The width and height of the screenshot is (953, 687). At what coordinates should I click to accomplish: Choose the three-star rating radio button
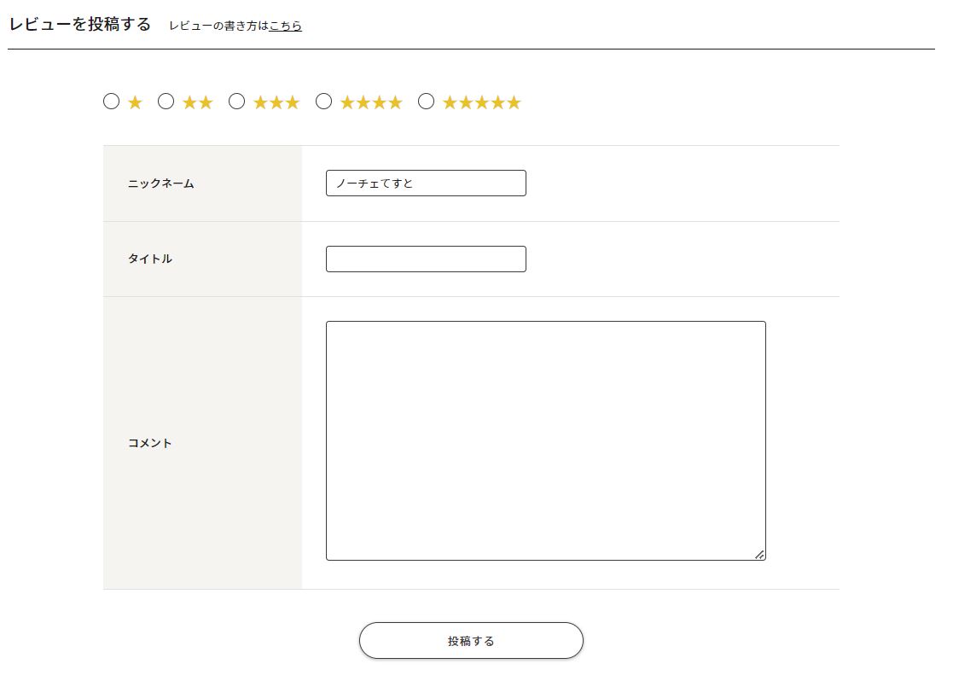[237, 102]
